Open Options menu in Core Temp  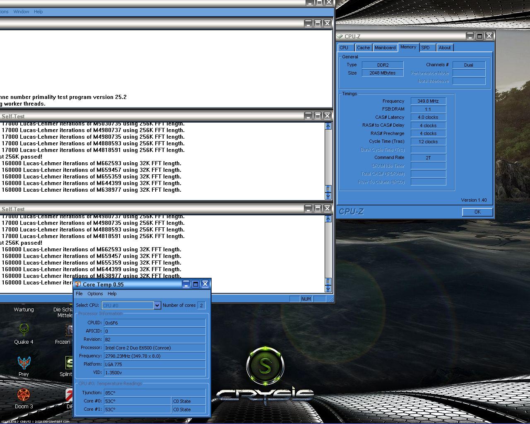95,294
